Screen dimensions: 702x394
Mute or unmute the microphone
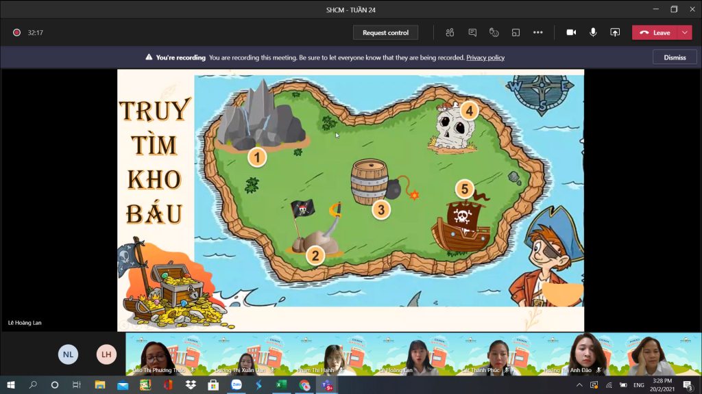tap(593, 32)
